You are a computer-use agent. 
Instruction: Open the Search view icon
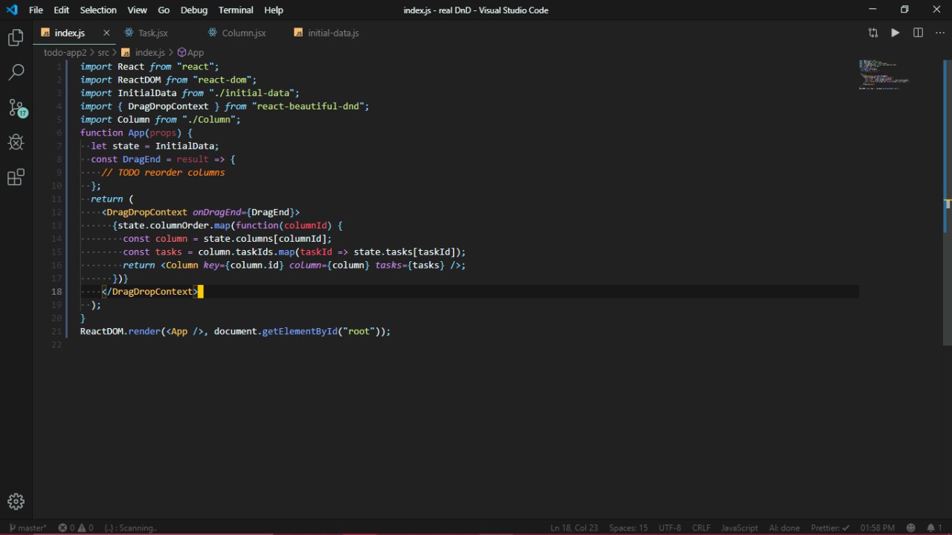click(16, 72)
